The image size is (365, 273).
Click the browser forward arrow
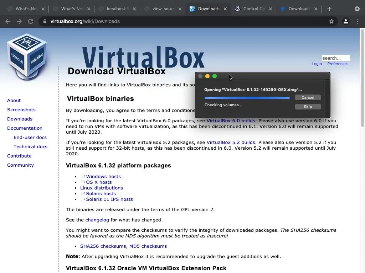19,21
